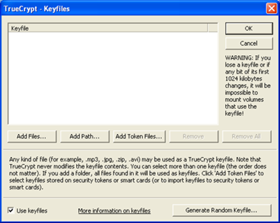Cancel the Keyfiles dialog
This screenshot has height=223, width=280.
pyautogui.click(x=249, y=43)
